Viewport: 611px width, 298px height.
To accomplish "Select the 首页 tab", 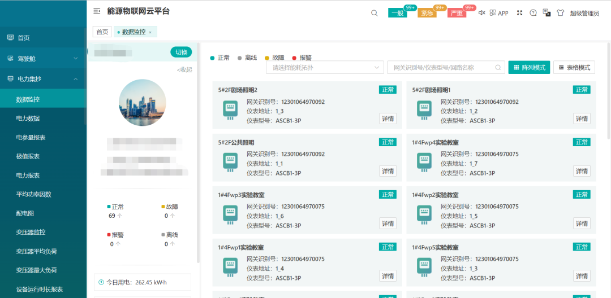I will click(102, 32).
